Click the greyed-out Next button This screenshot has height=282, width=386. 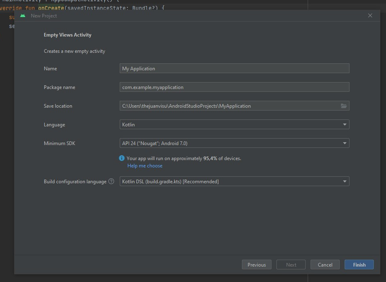pyautogui.click(x=291, y=265)
